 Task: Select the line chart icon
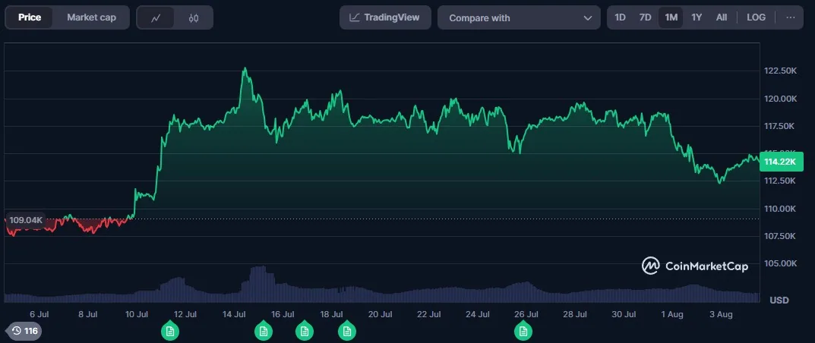tap(156, 18)
